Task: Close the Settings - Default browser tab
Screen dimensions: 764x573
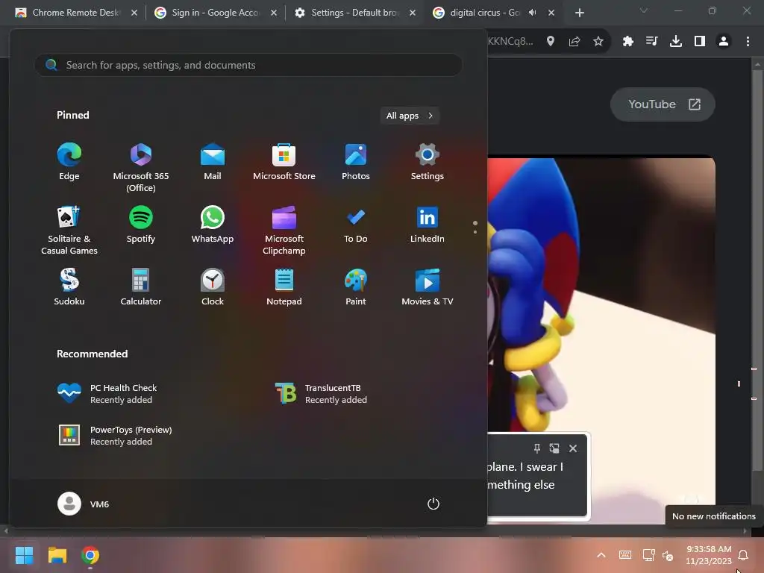Action: [413, 13]
